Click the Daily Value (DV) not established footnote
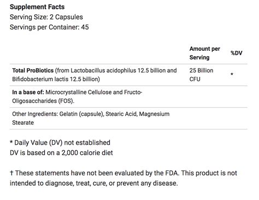The height and width of the screenshot is (200, 259). click(60, 143)
